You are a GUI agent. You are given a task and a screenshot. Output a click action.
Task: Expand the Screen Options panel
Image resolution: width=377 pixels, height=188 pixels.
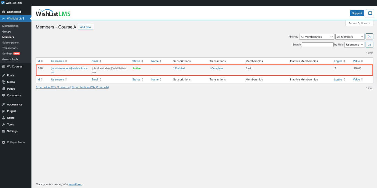pos(359,23)
